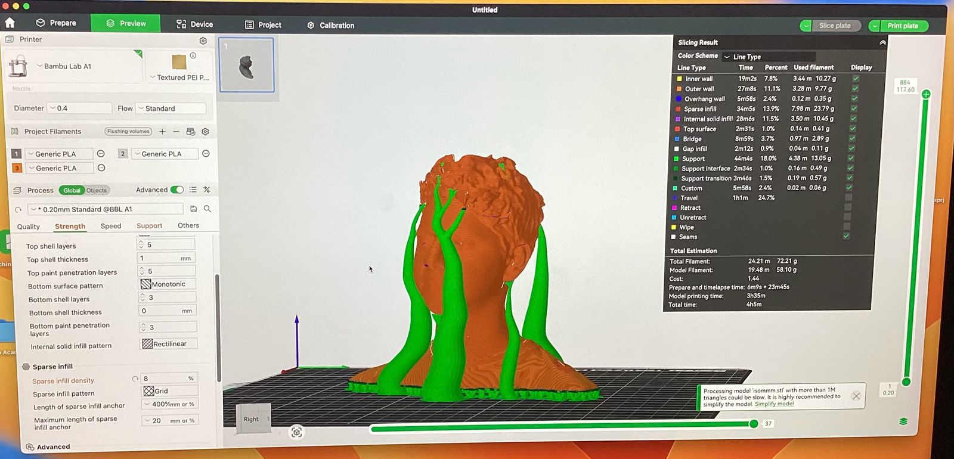
Task: Click the Right view orientation cube
Action: 253,419
